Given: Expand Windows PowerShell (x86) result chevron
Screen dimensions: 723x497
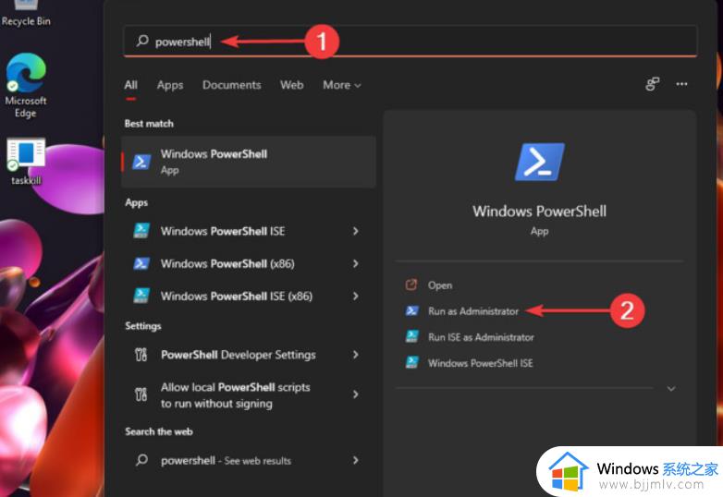Looking at the screenshot, I should point(356,263).
